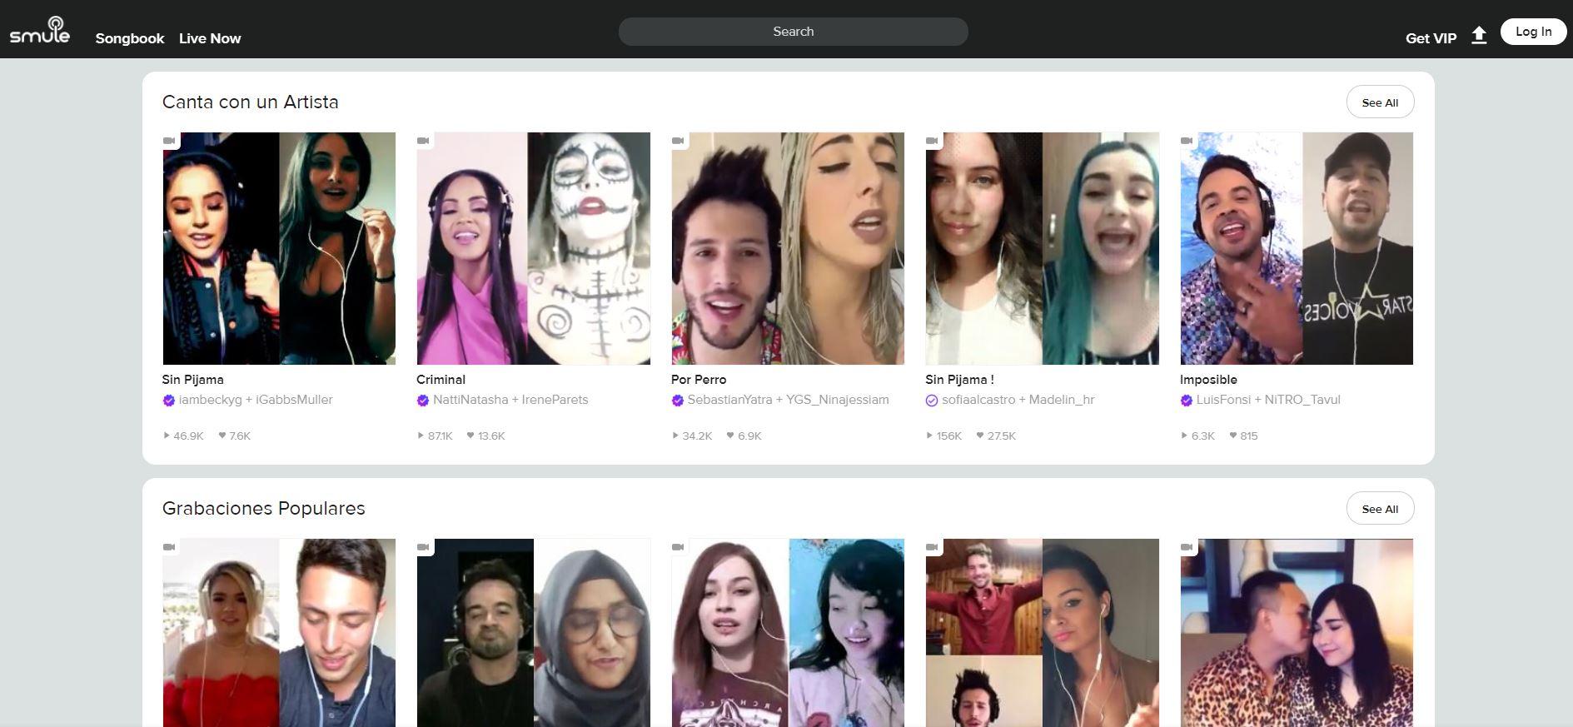Click heart icon showing 27.5K likes
Screen dimensions: 1573x727
tap(980, 436)
